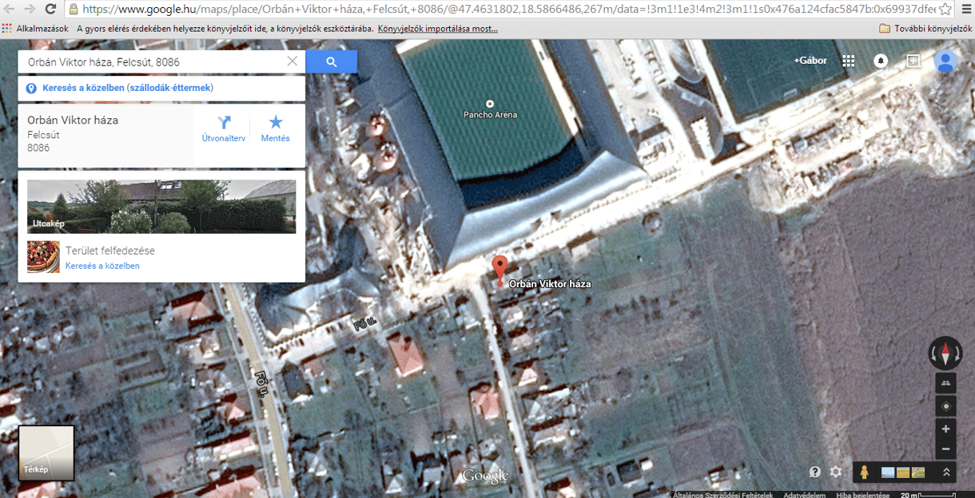Click the blue search magnifier button
The height and width of the screenshot is (498, 975).
pyautogui.click(x=332, y=61)
